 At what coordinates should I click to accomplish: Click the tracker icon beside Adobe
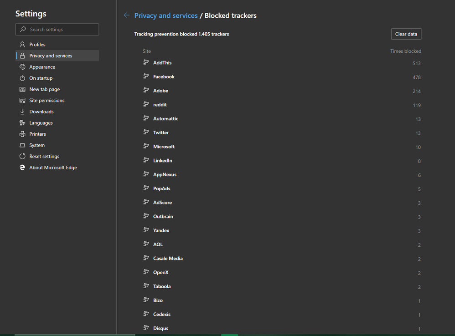[146, 90]
